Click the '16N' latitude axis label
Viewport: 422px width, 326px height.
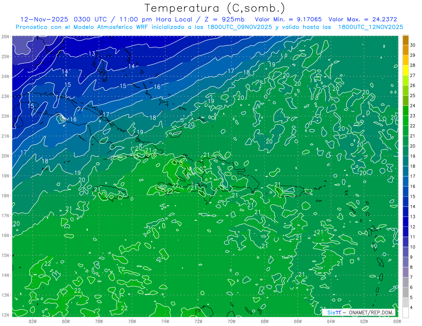pos(5,235)
